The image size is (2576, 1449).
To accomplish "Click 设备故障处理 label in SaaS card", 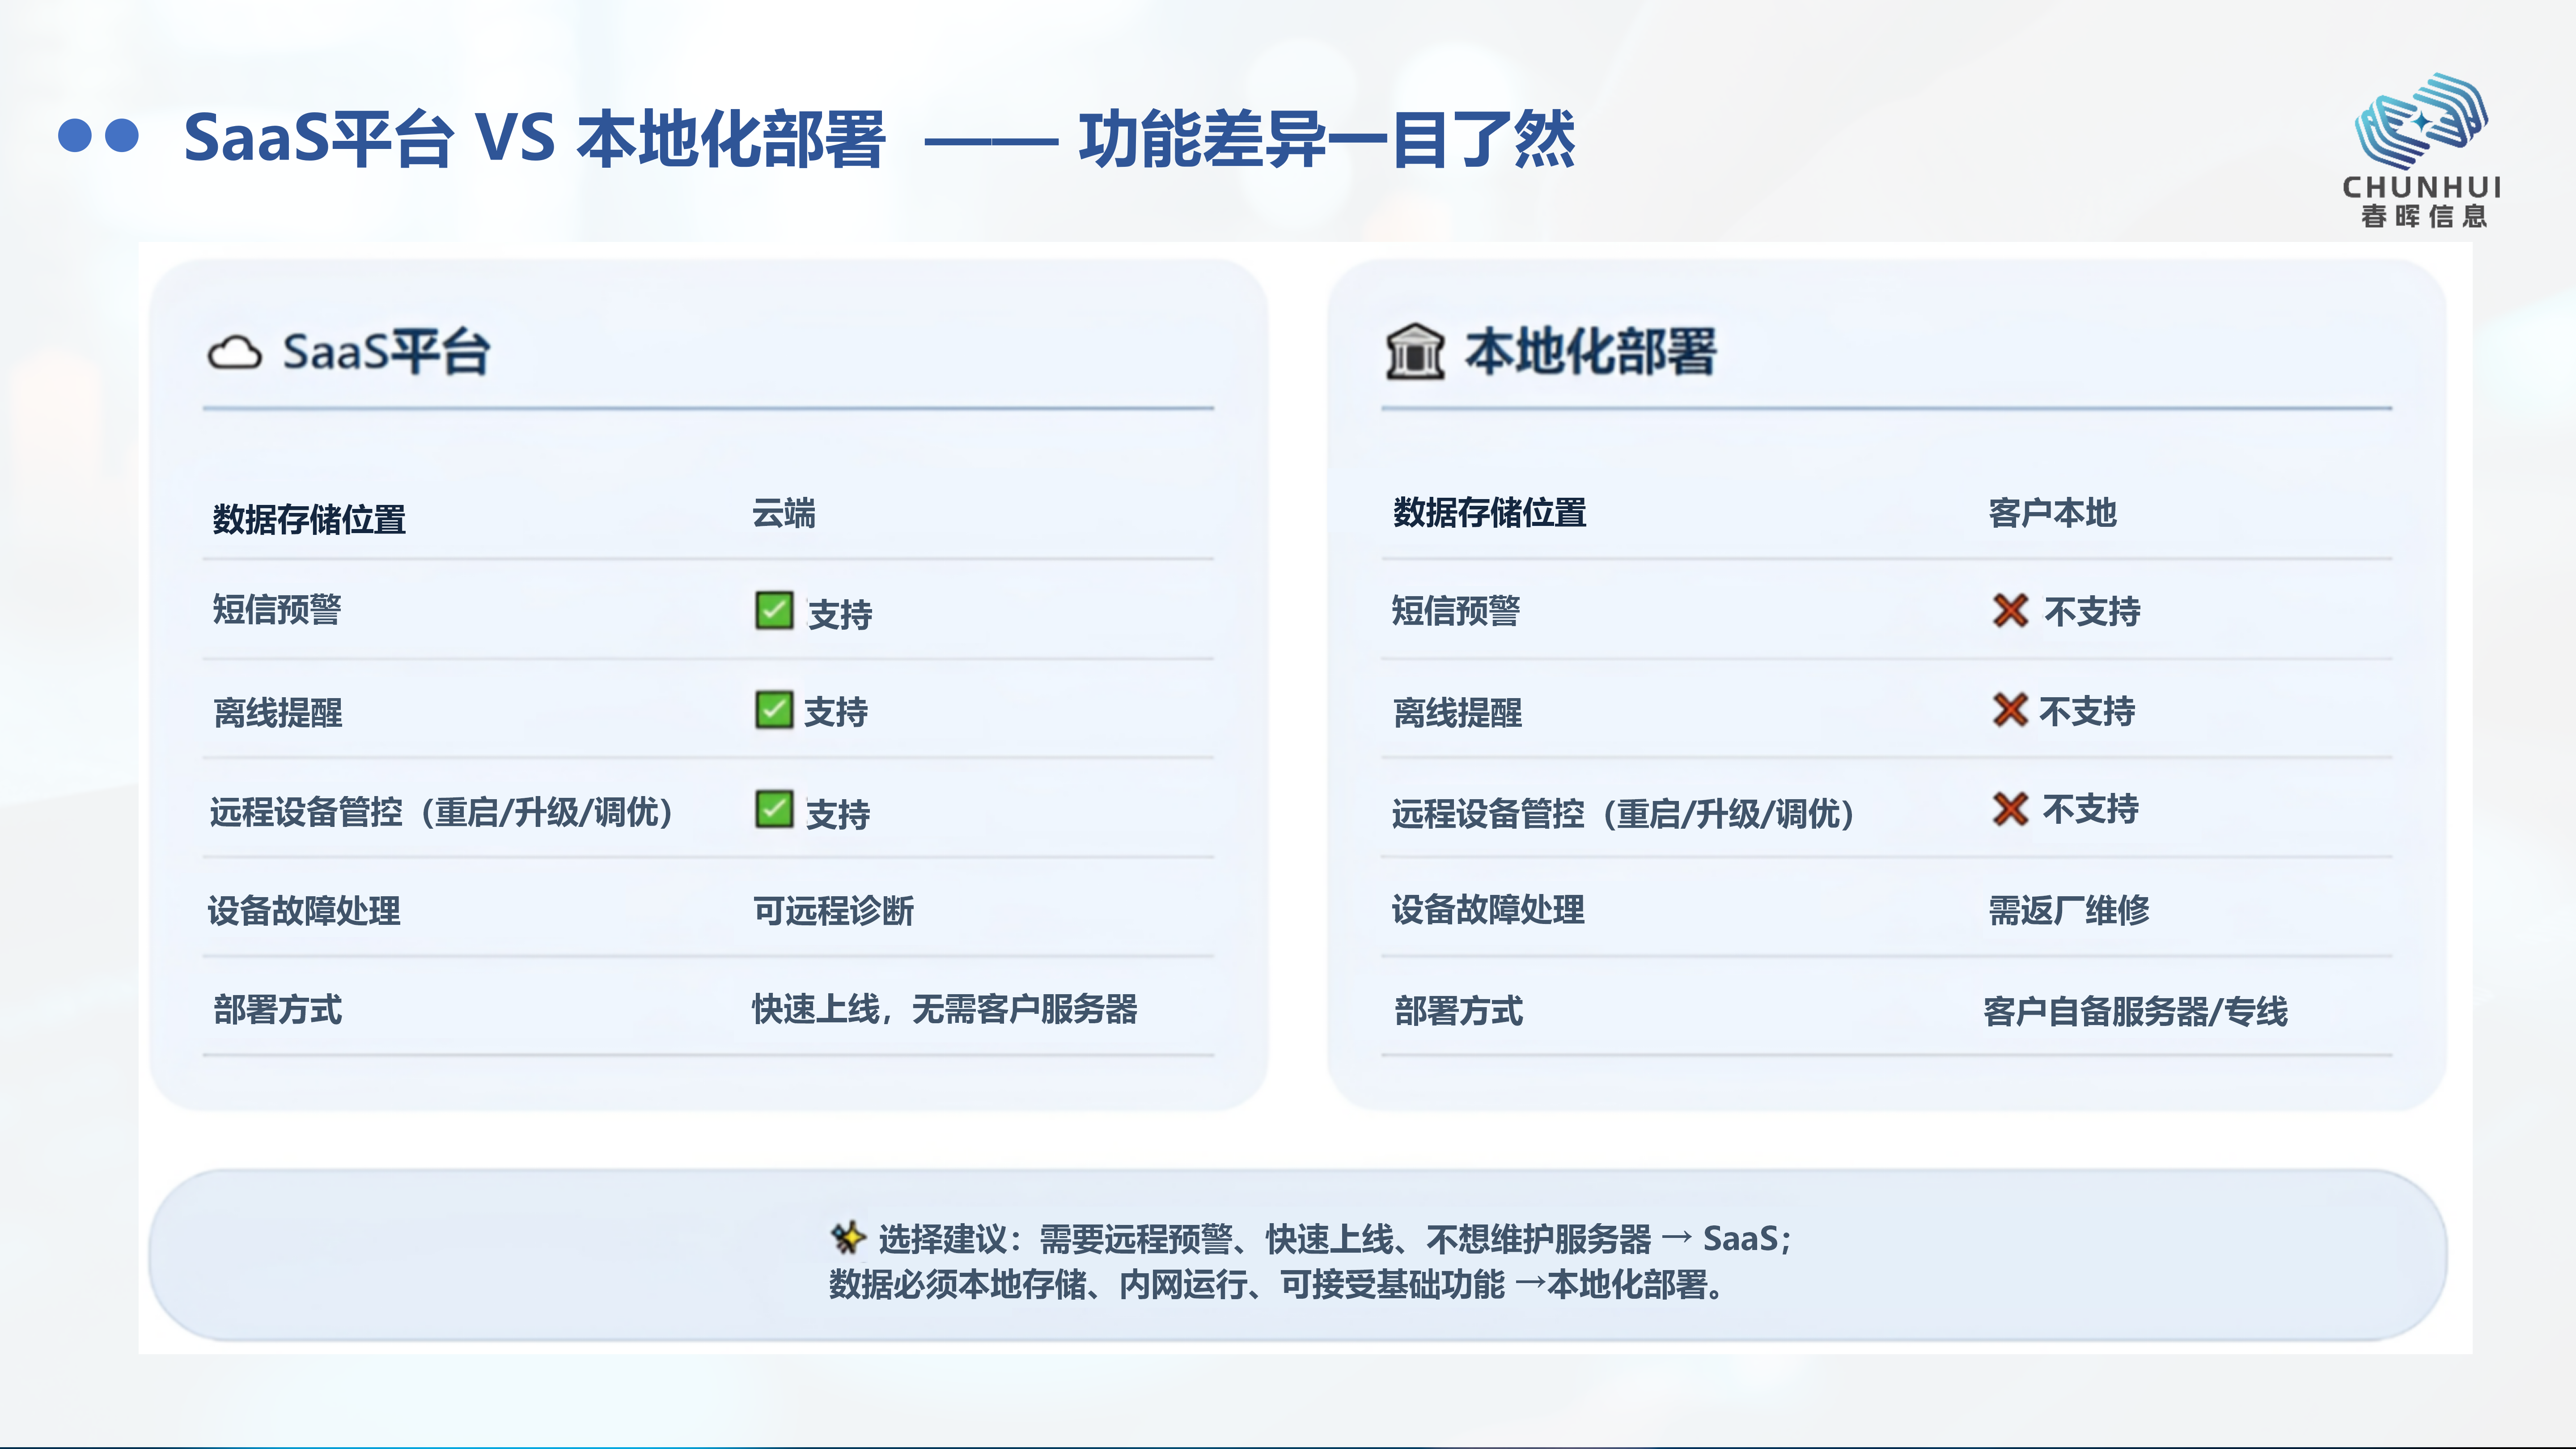I will pyautogui.click(x=304, y=911).
